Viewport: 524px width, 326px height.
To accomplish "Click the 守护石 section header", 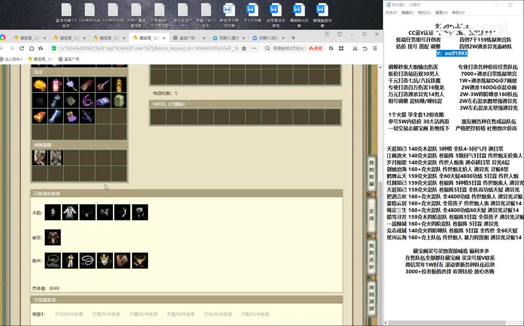I will coord(245,104).
